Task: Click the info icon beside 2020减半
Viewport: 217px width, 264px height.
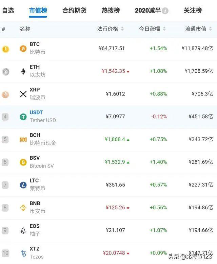Action: point(165,11)
